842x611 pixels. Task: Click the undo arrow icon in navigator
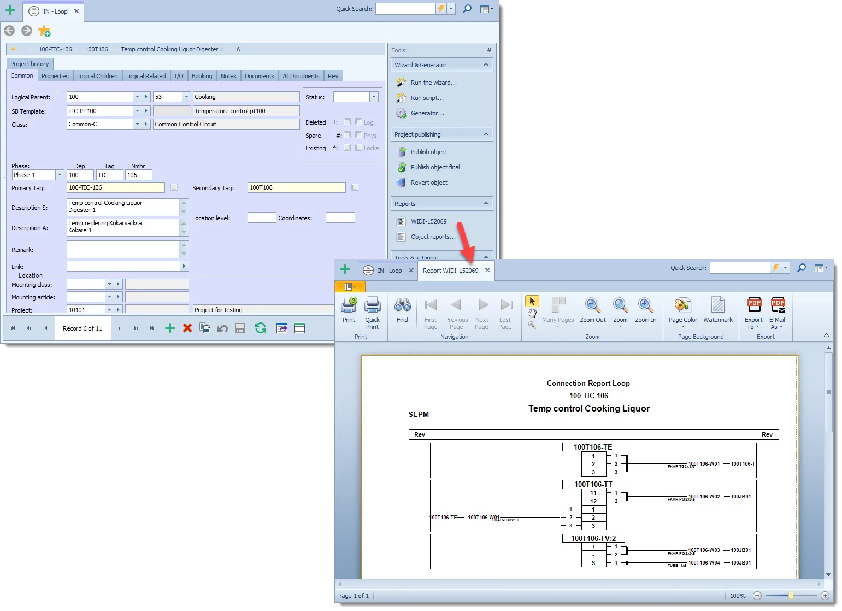click(x=222, y=328)
